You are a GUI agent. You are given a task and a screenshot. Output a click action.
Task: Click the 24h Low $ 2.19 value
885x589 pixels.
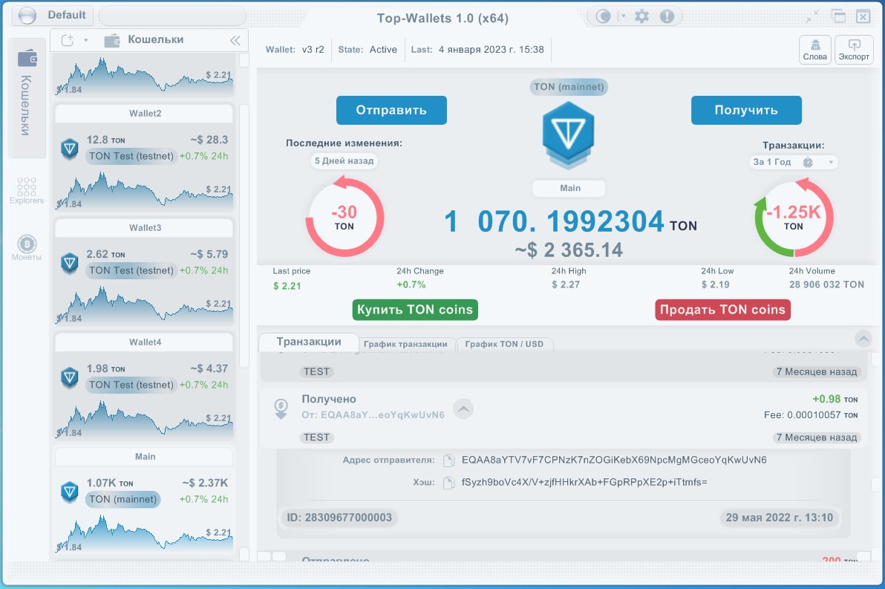pyautogui.click(x=716, y=284)
